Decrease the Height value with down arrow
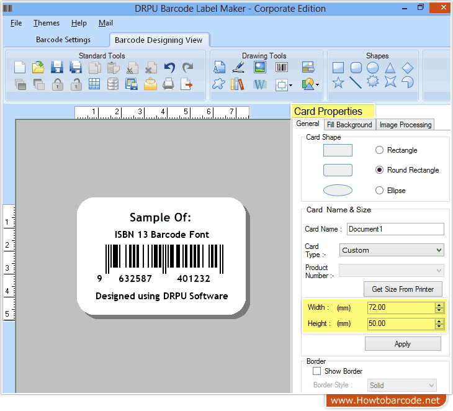The width and height of the screenshot is (453, 411). click(439, 326)
